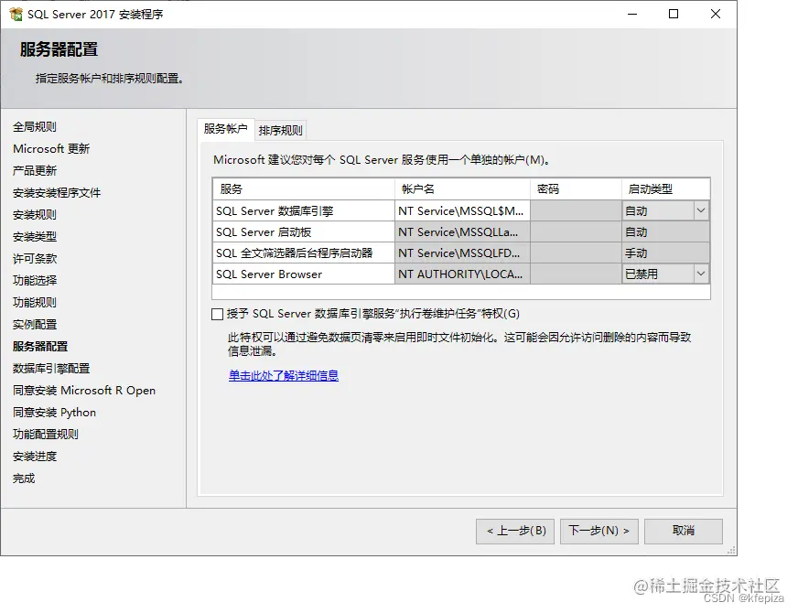Click the 下一步(N) button
Viewport: 798px width, 613px height.
tap(598, 531)
